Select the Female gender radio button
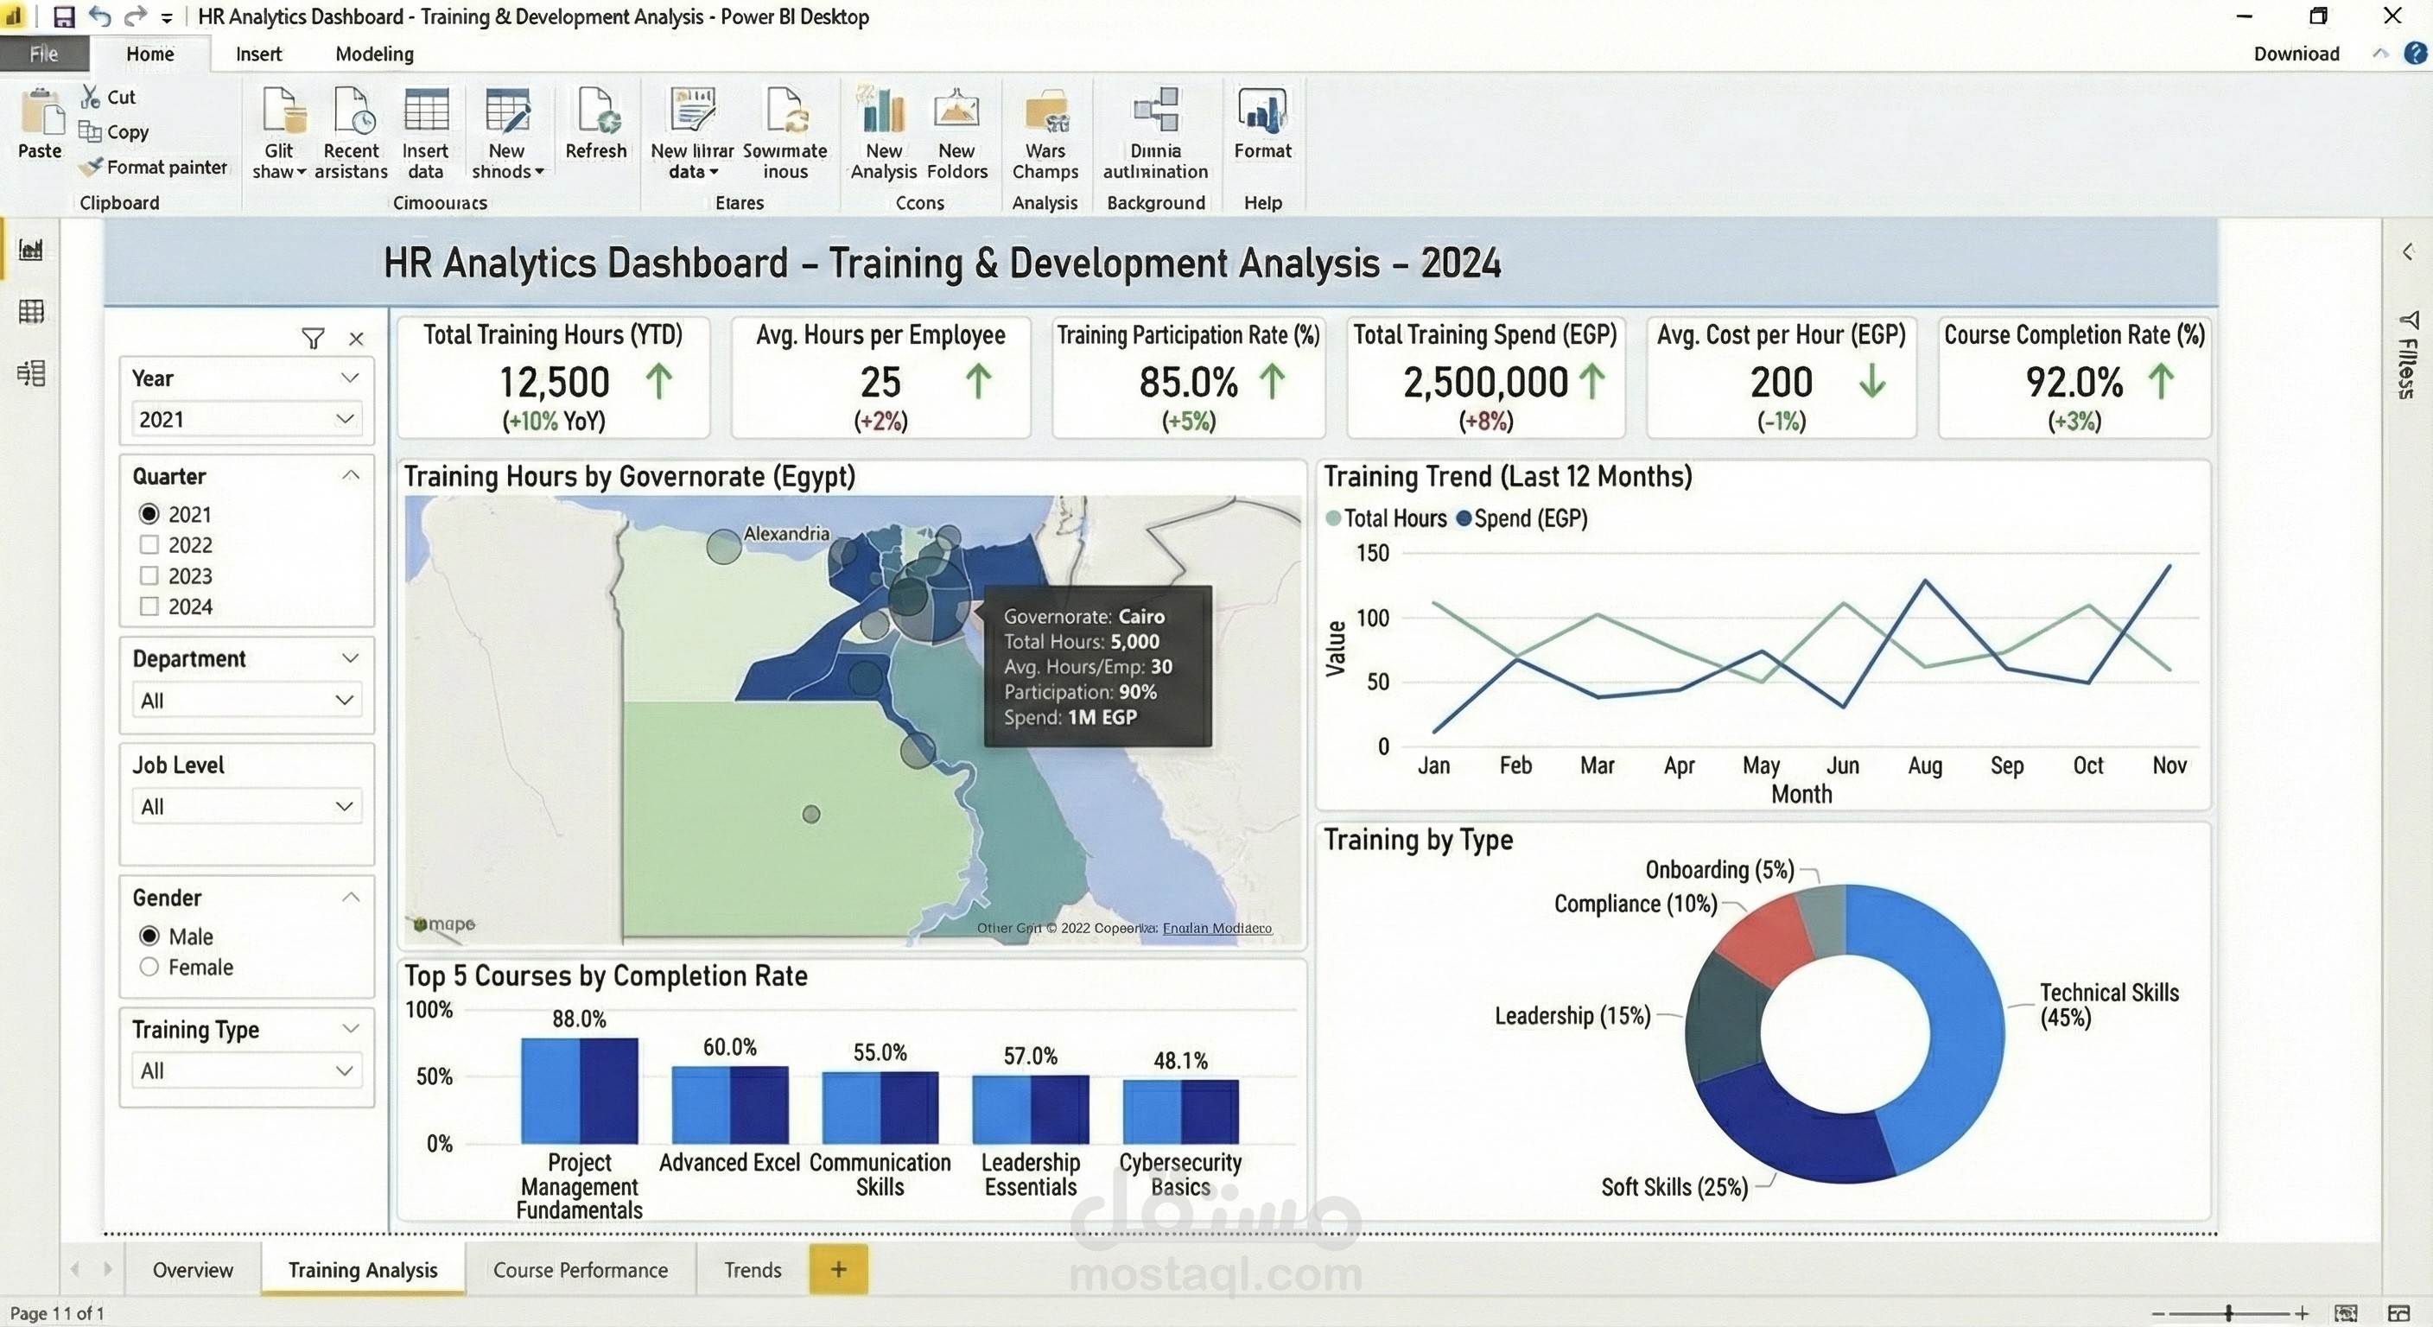Screen dimensions: 2433x1327 click(149, 967)
